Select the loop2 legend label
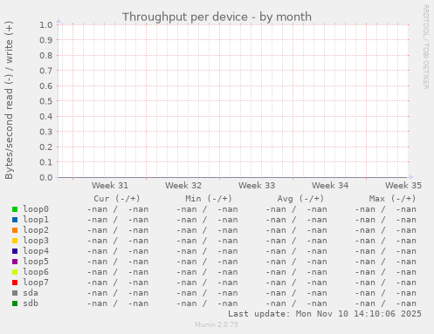434x334 pixels. click(x=36, y=230)
